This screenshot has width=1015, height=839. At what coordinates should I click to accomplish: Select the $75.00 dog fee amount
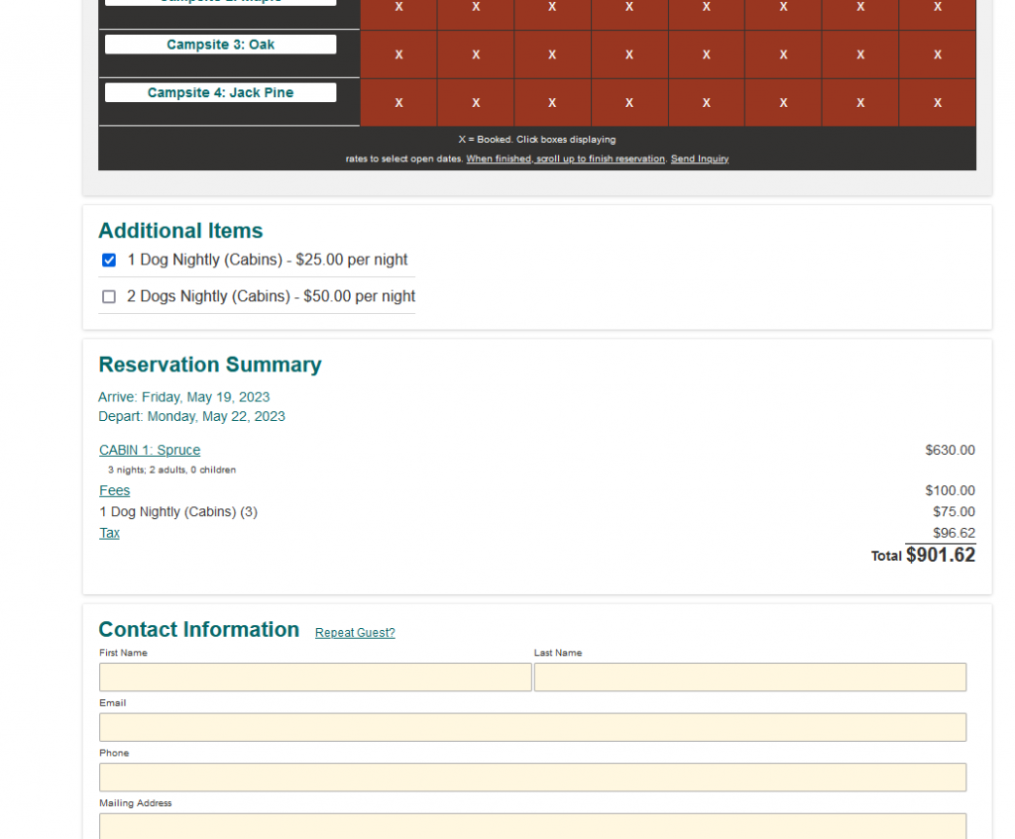954,512
